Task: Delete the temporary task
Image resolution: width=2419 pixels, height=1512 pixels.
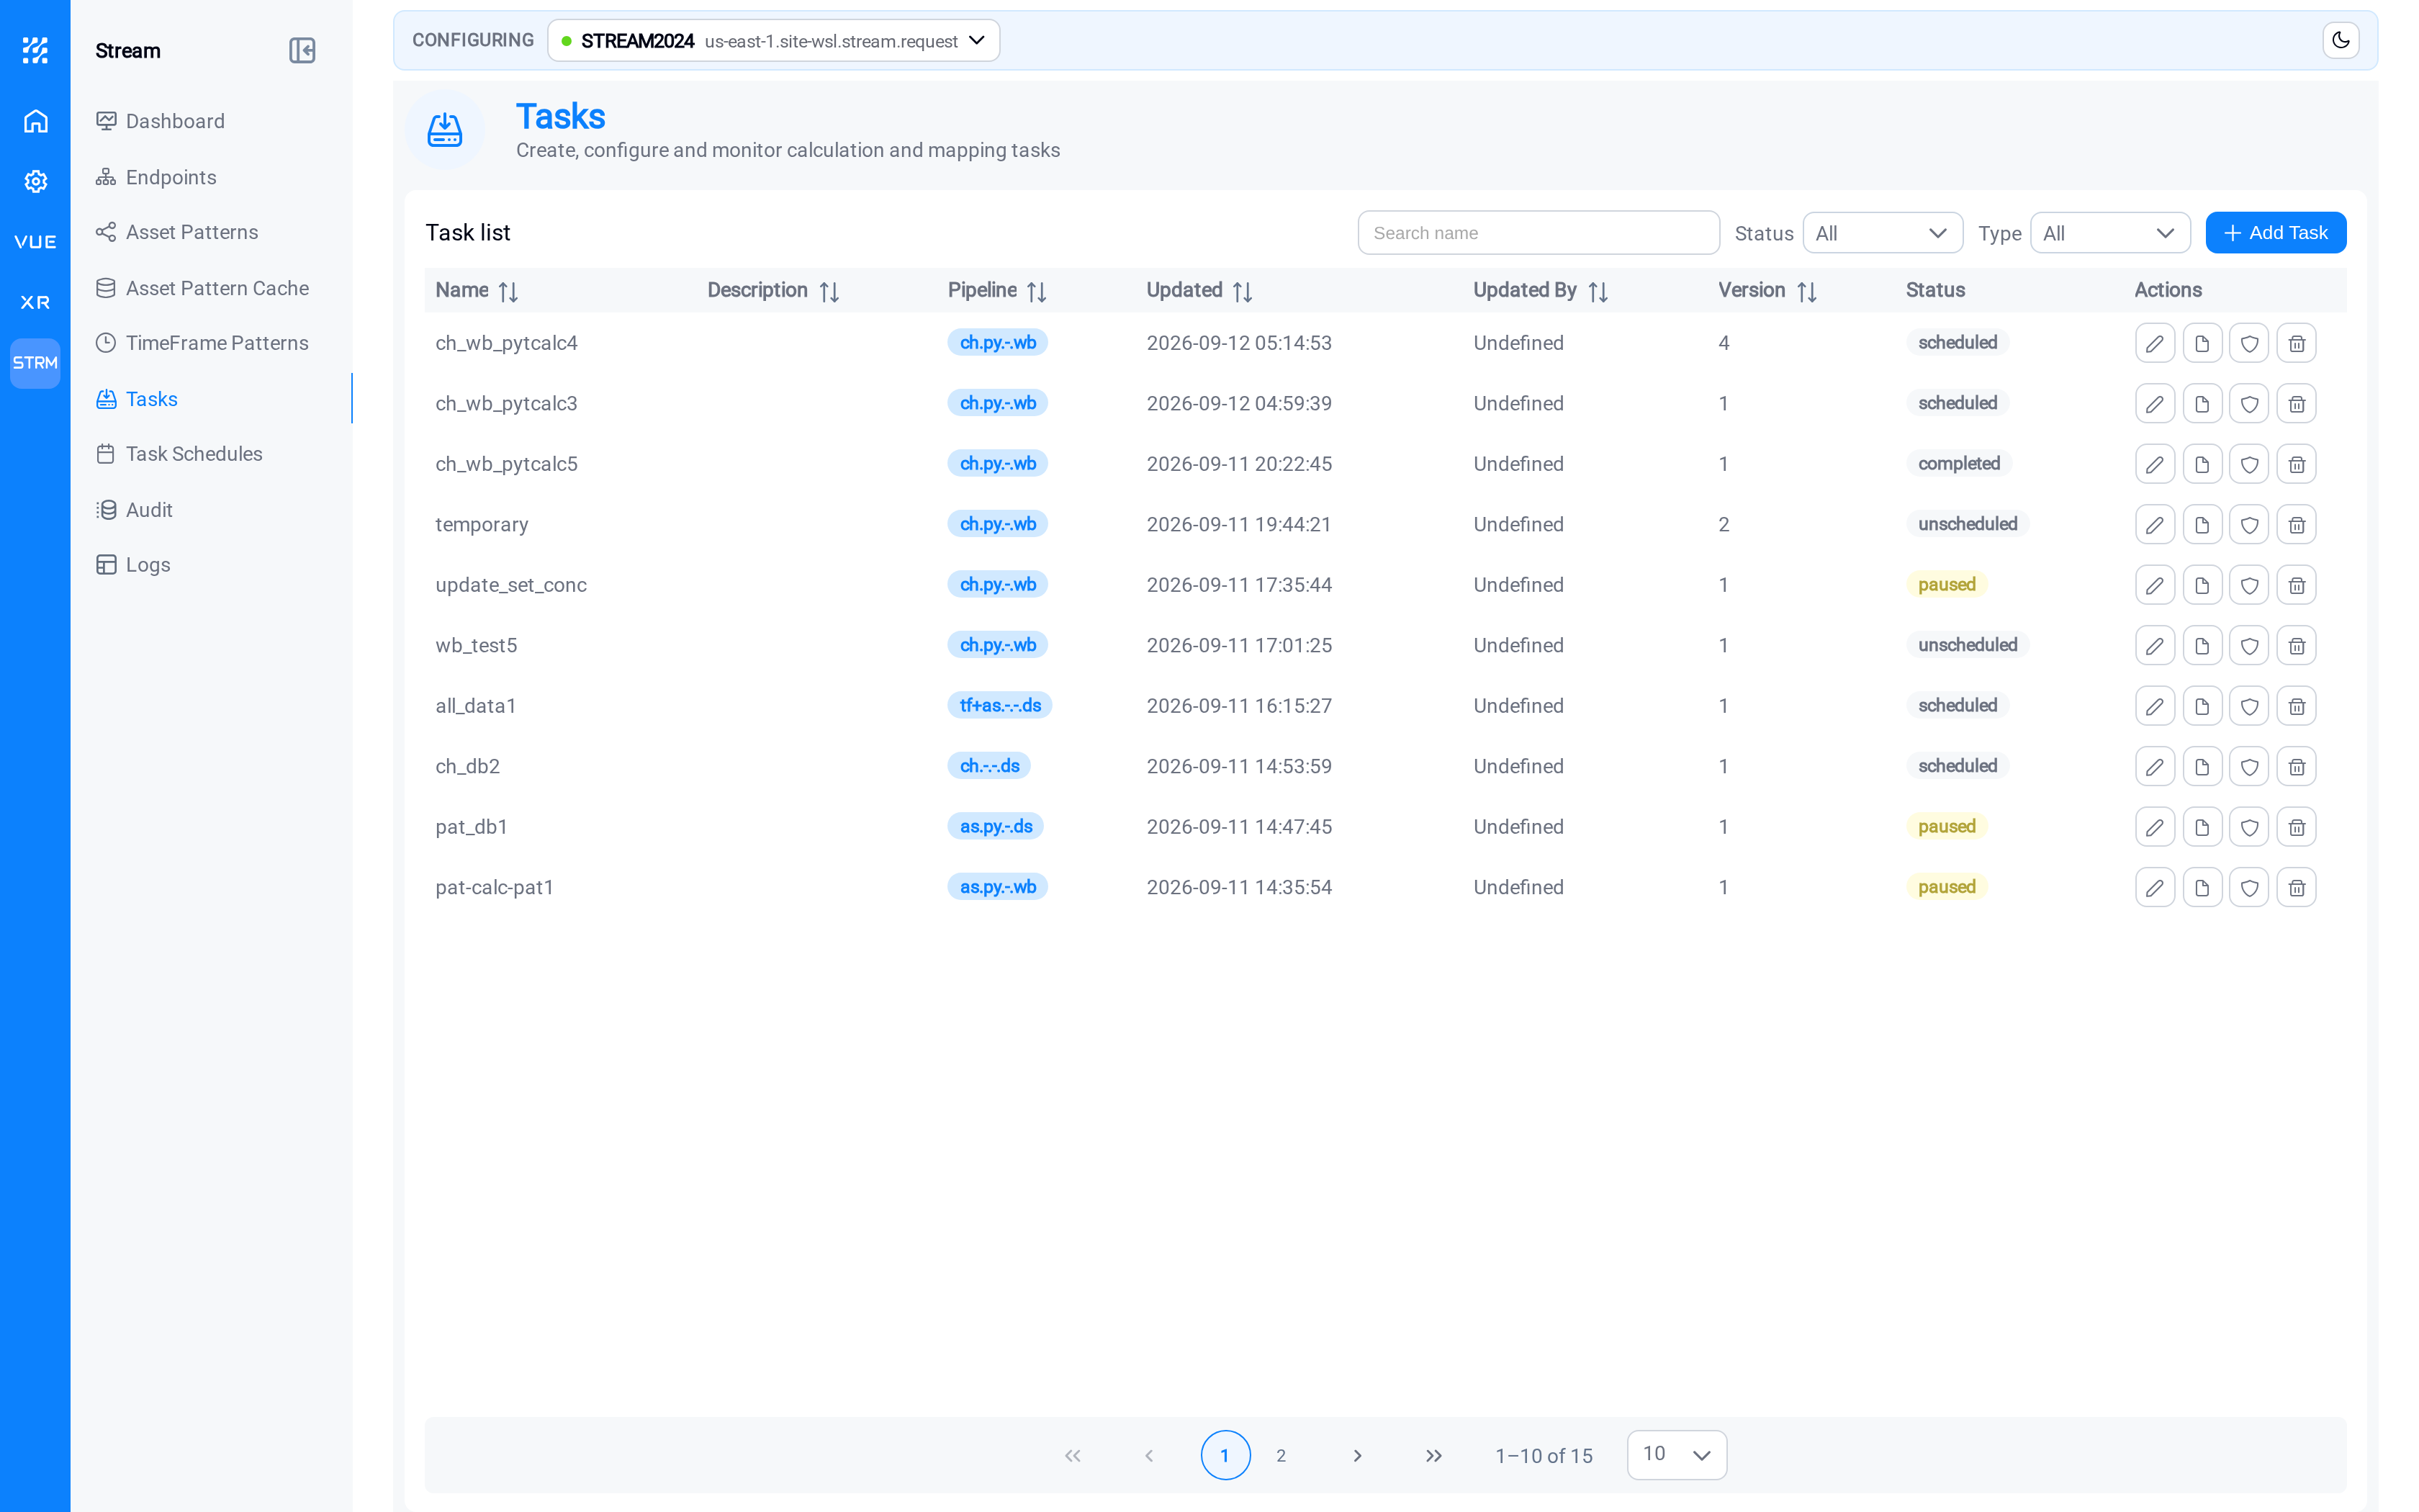Action: point(2296,525)
